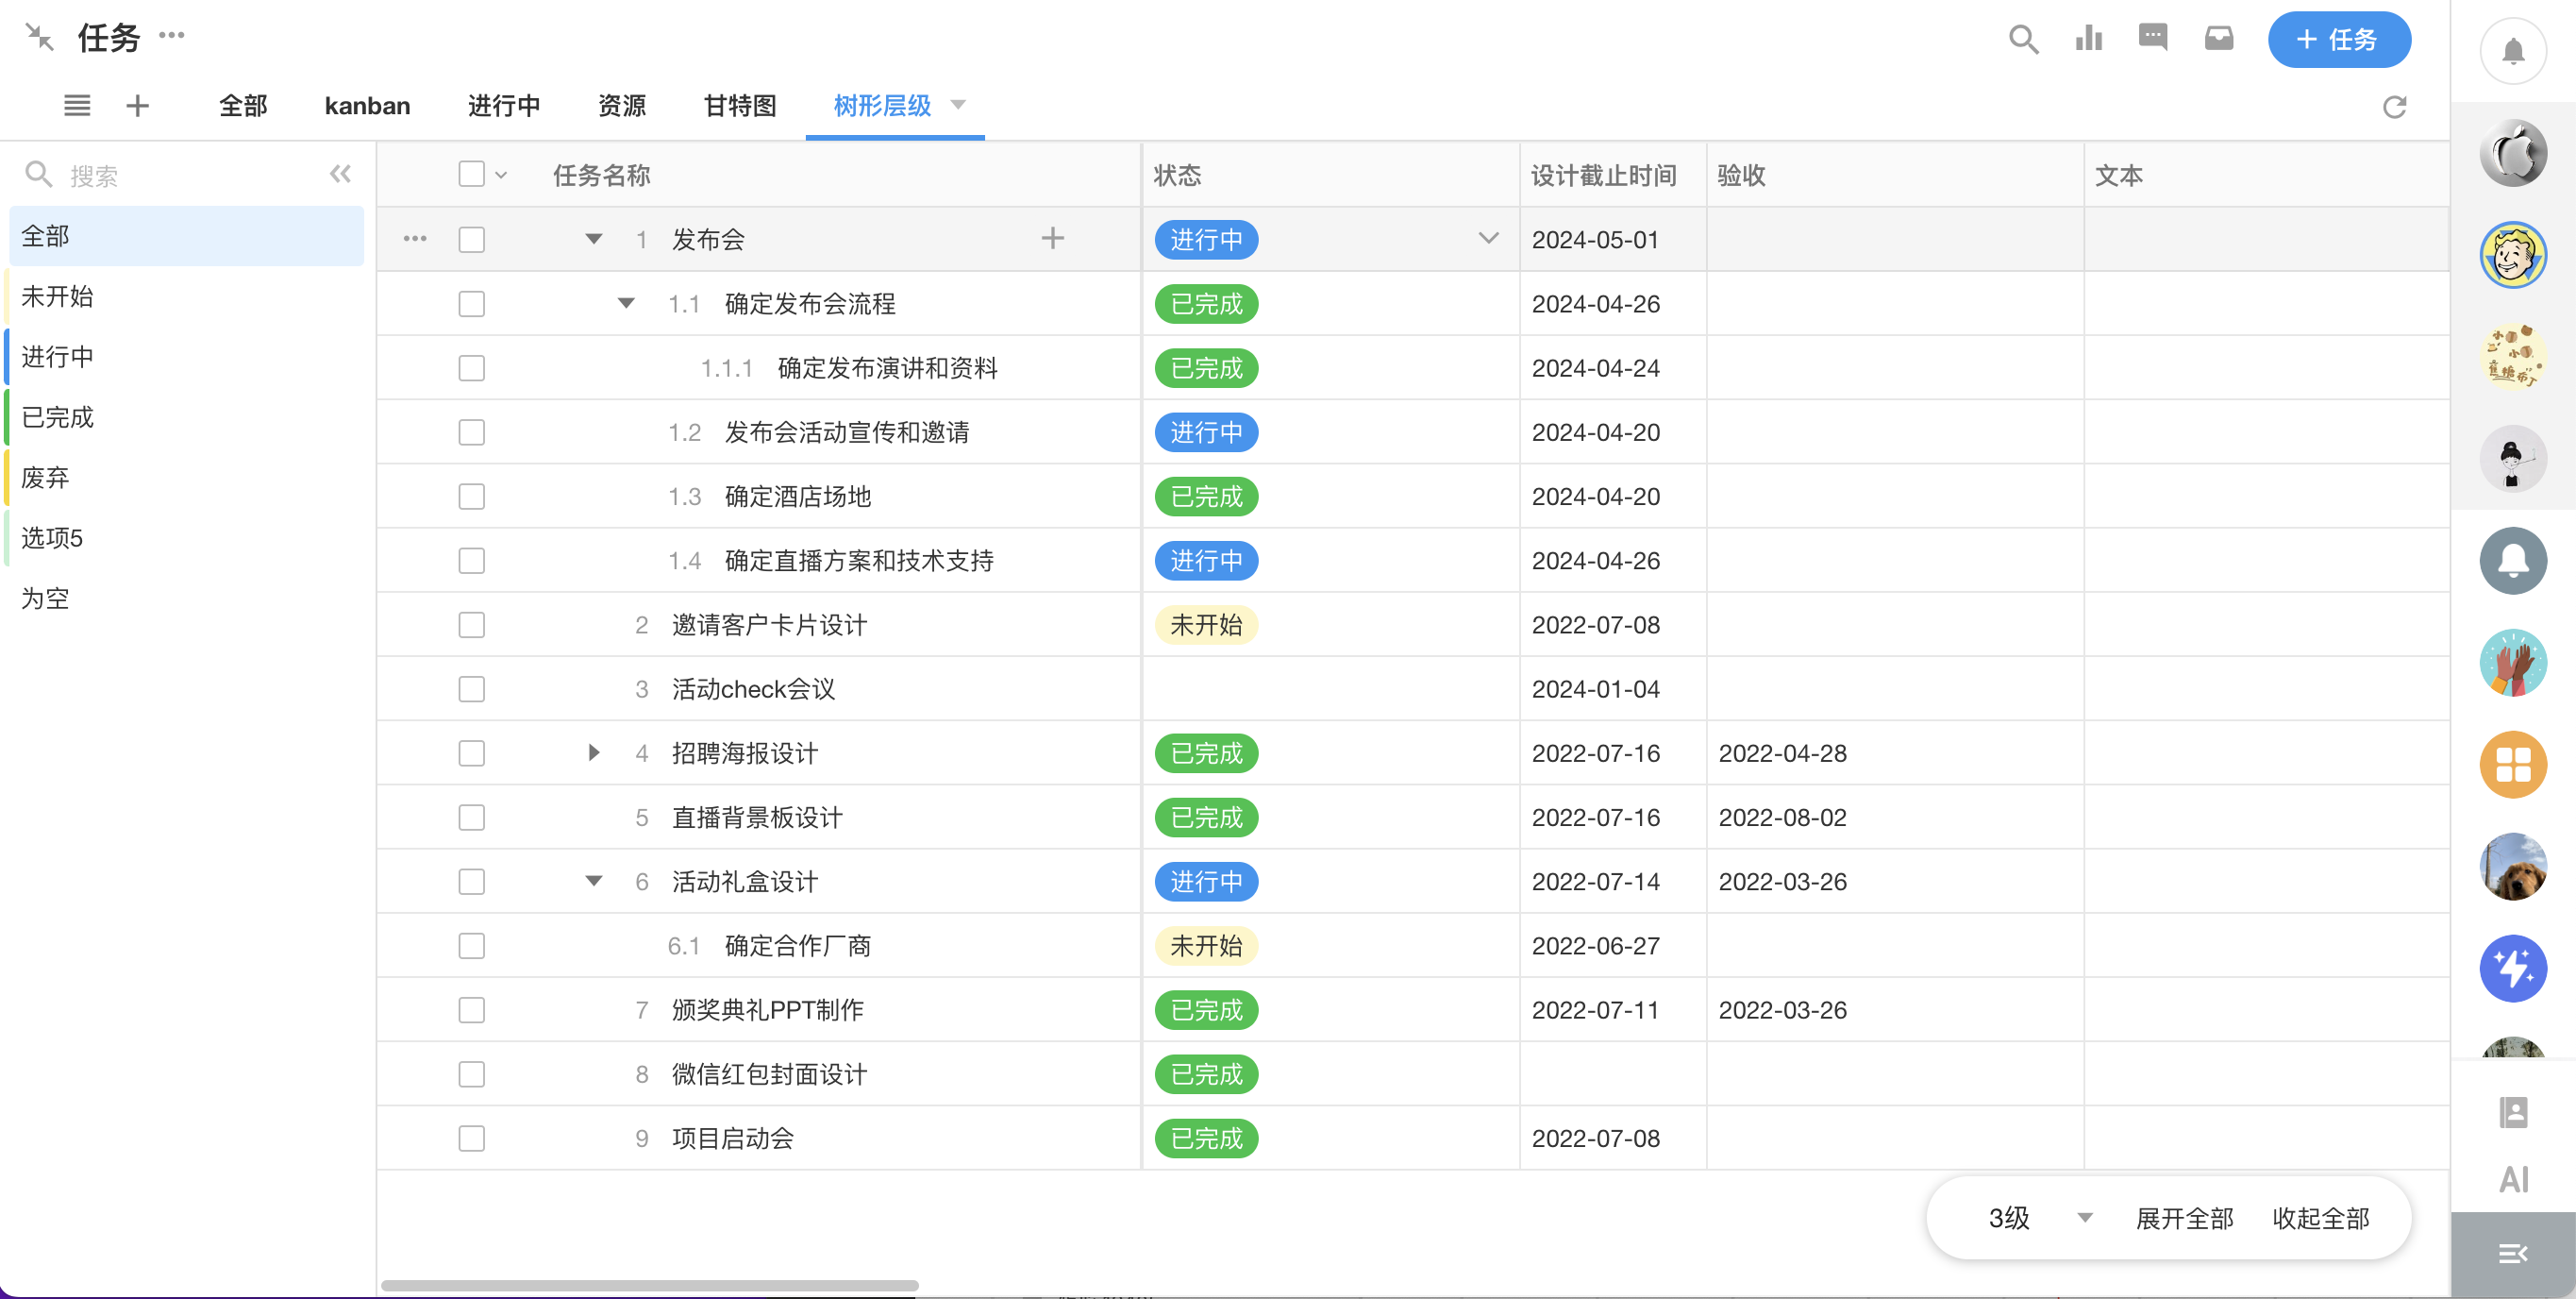Check the box for 活动check会议
The image size is (2576, 1299).
[471, 688]
